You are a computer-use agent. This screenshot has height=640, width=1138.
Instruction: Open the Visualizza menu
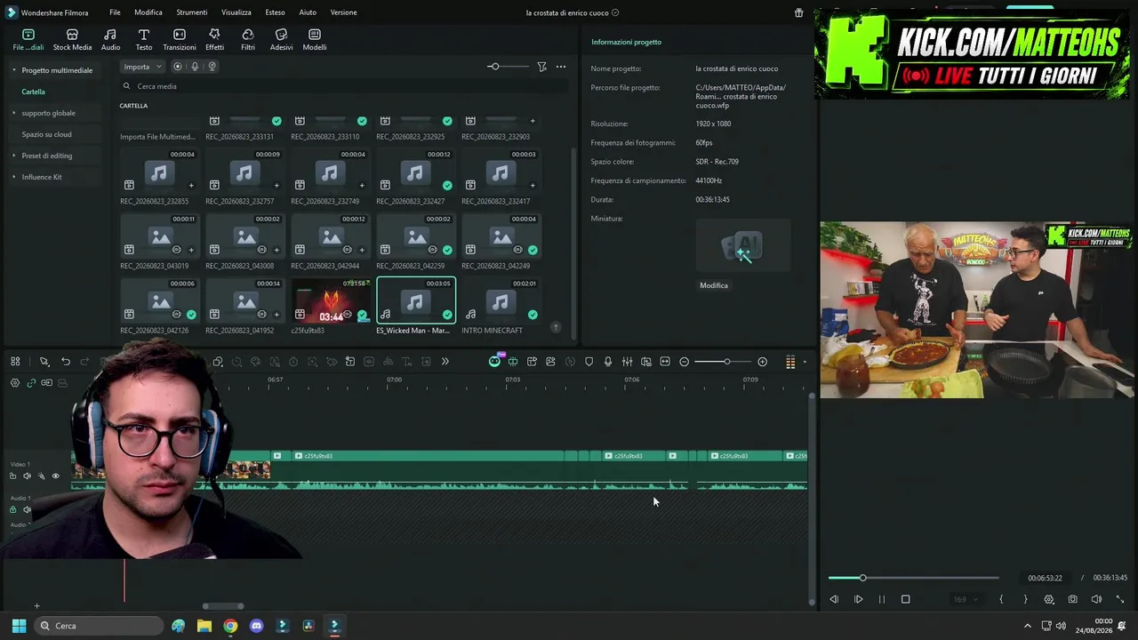(236, 12)
